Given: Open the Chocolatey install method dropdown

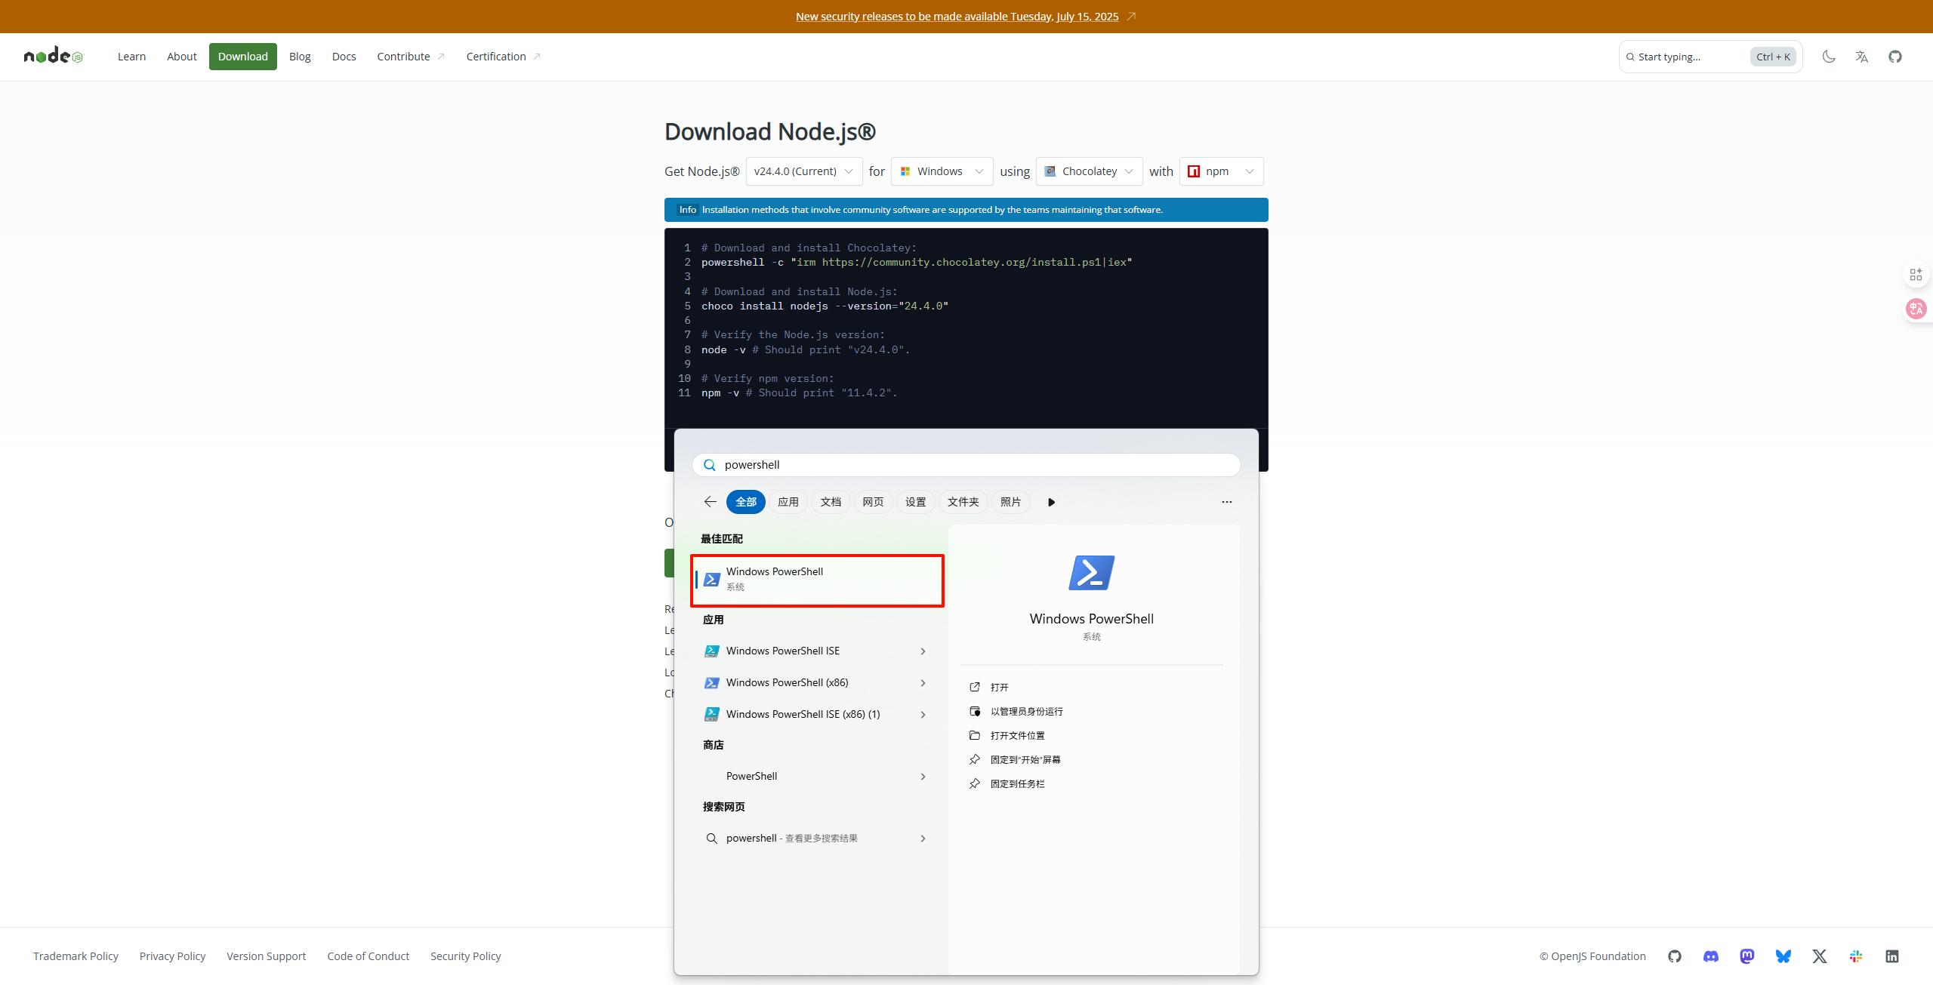Looking at the screenshot, I should pos(1090,171).
